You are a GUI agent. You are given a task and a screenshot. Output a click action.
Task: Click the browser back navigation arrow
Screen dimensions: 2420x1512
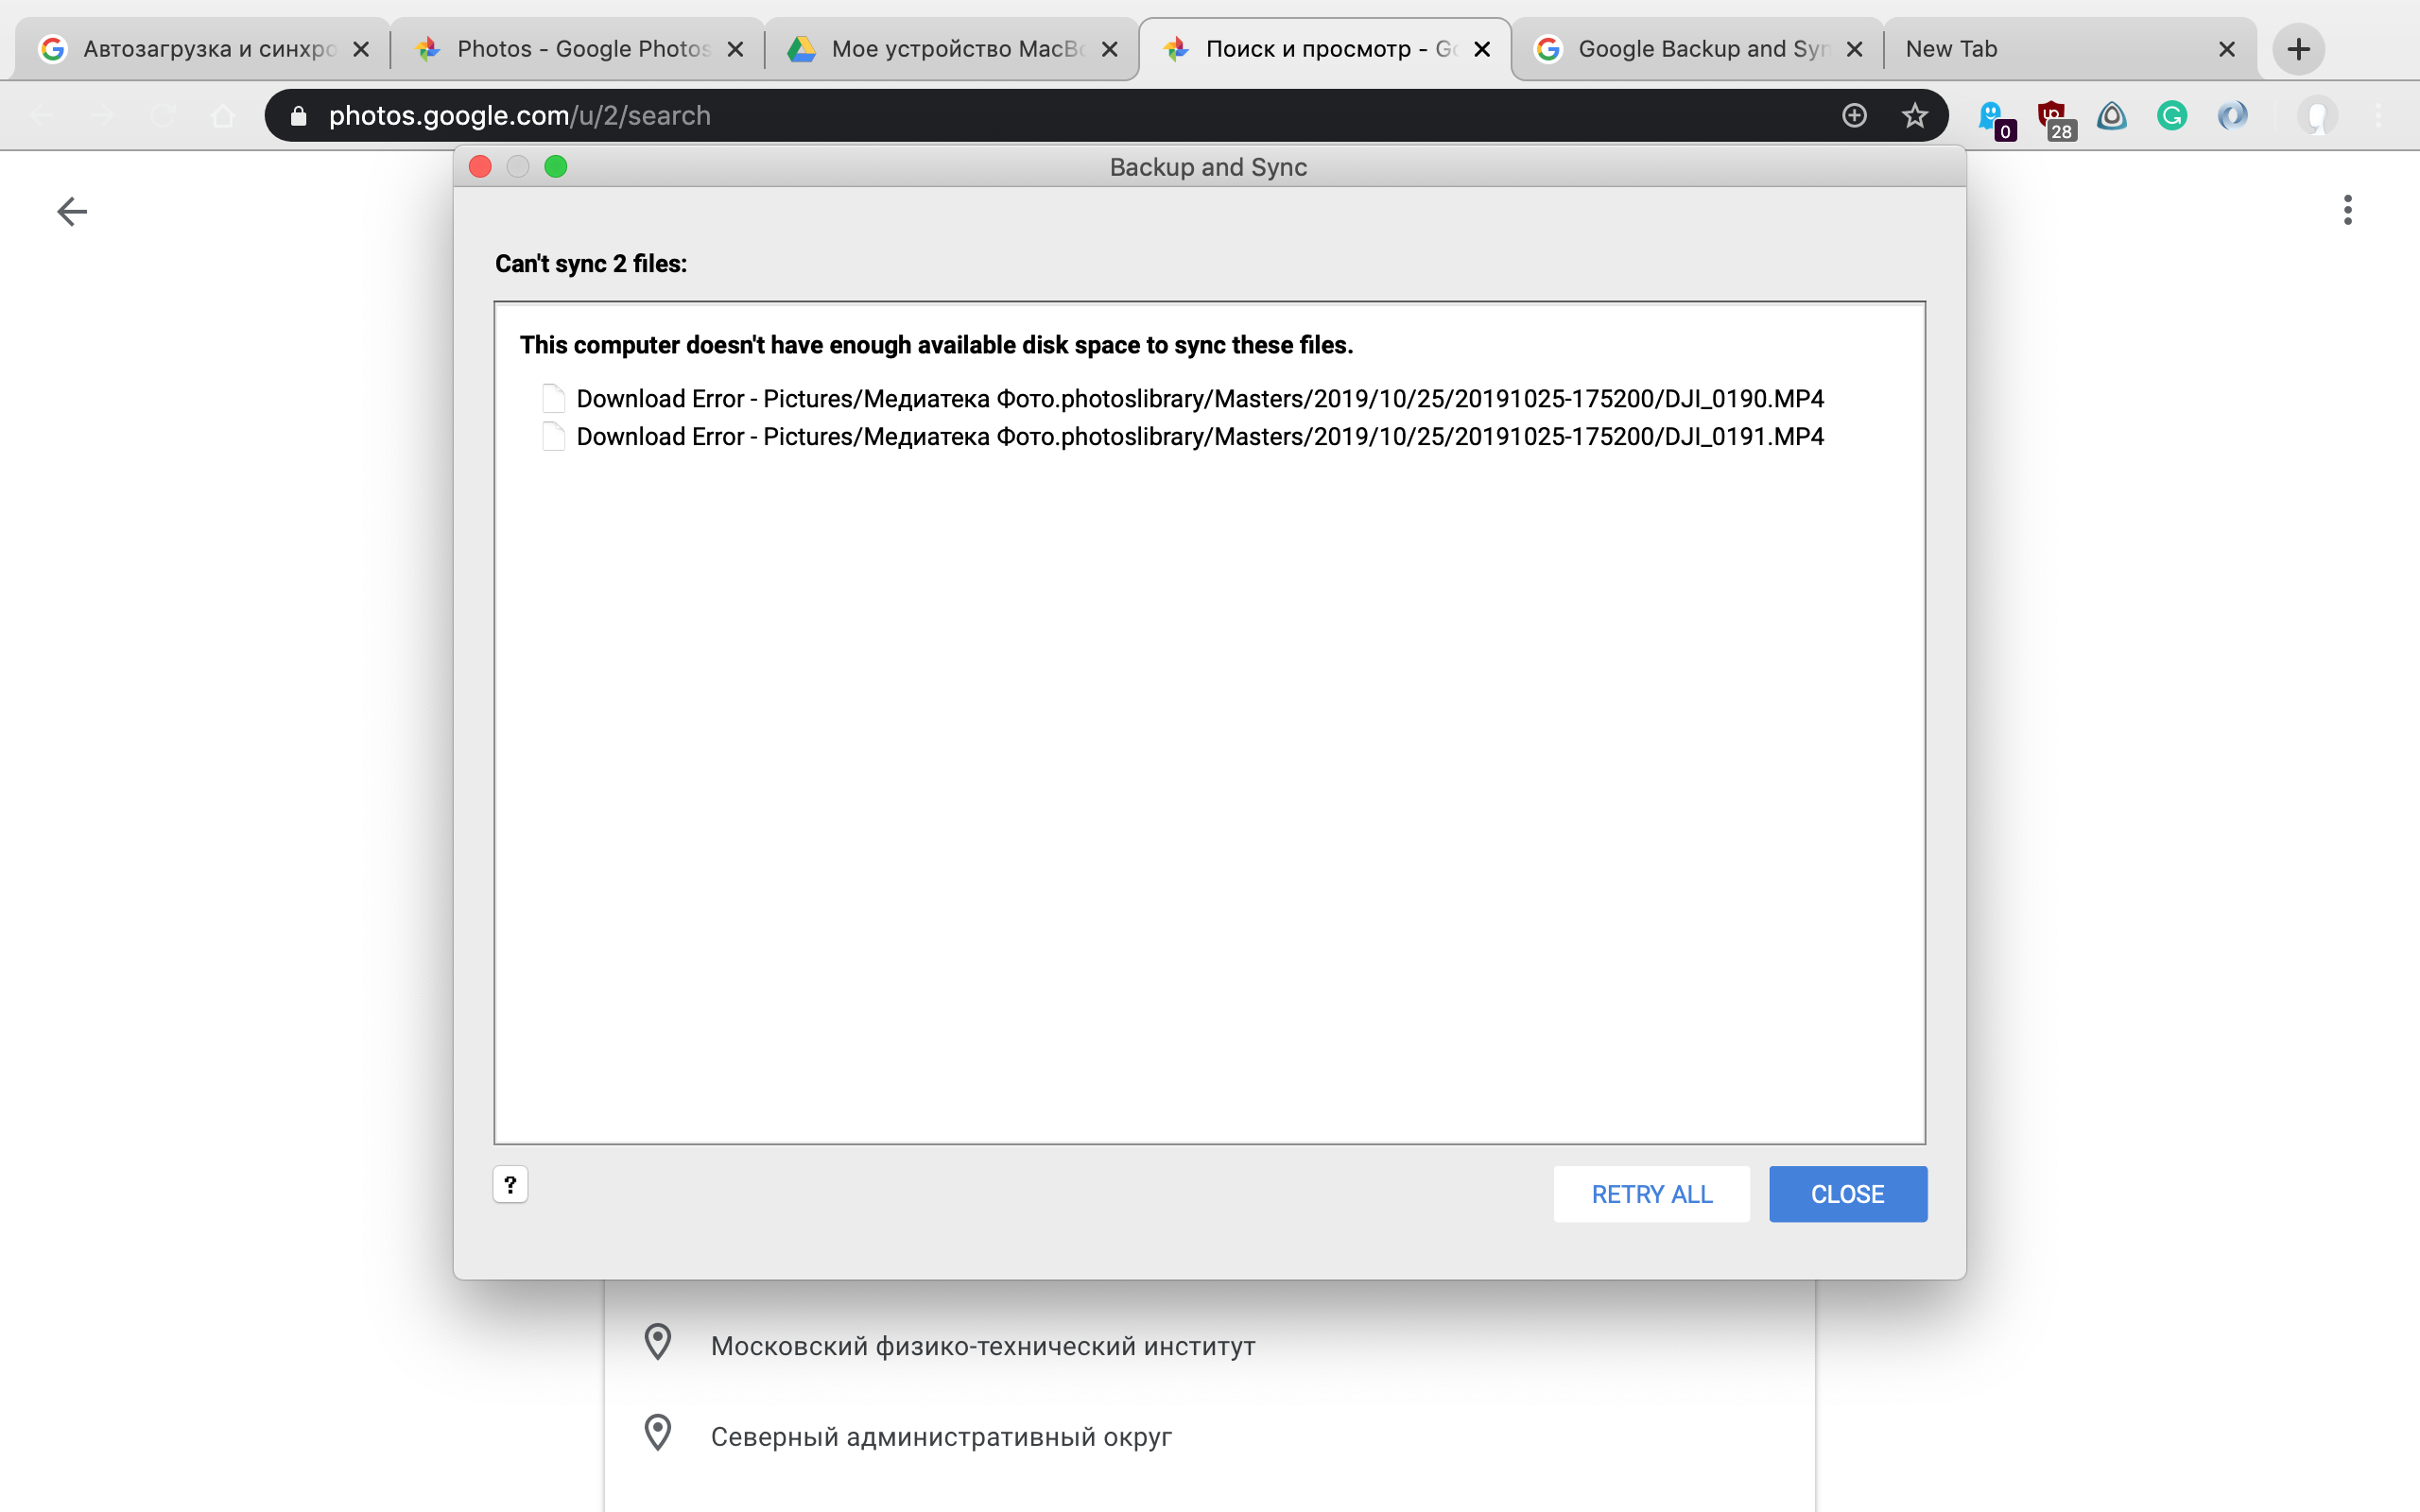[42, 116]
